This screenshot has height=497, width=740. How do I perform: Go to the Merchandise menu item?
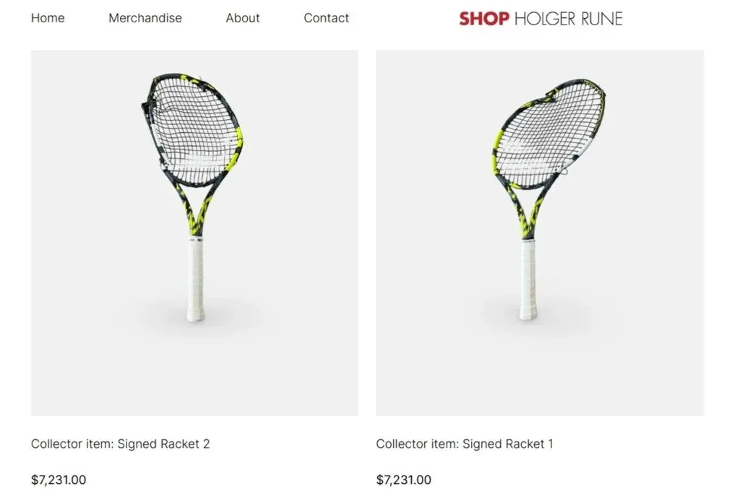145,18
